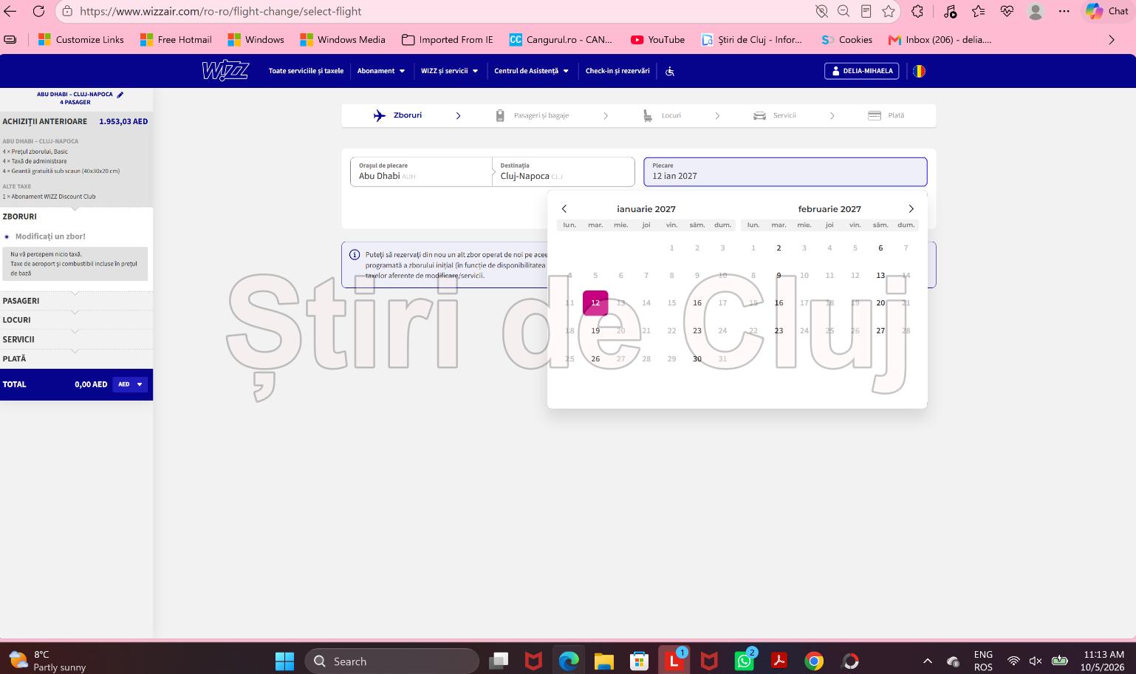Open Check-in și rezervări menu item
Image resolution: width=1136 pixels, height=674 pixels.
pyautogui.click(x=617, y=71)
